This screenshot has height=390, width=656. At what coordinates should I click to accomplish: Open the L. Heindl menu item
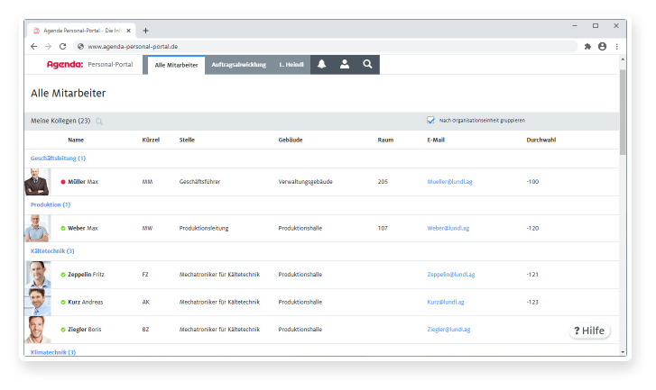[x=291, y=65]
